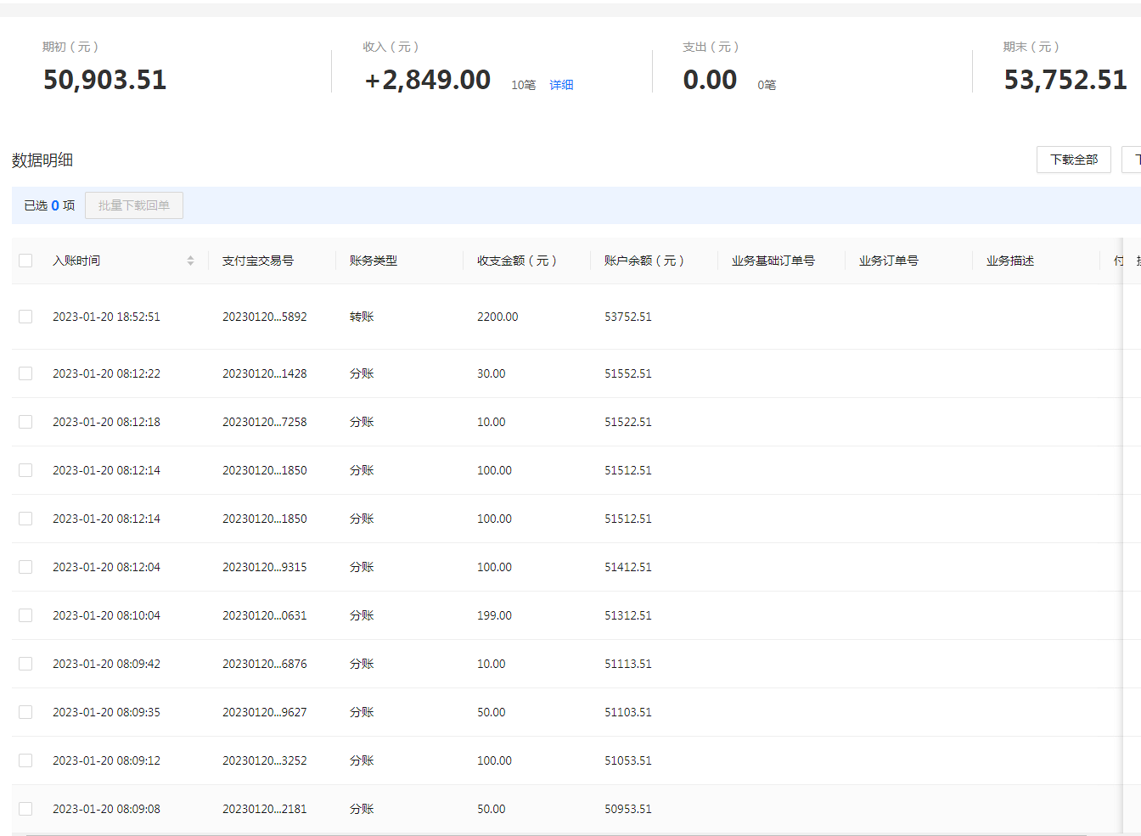
Task: Sort by 入账时间 using the sort arrows
Action: point(190,261)
